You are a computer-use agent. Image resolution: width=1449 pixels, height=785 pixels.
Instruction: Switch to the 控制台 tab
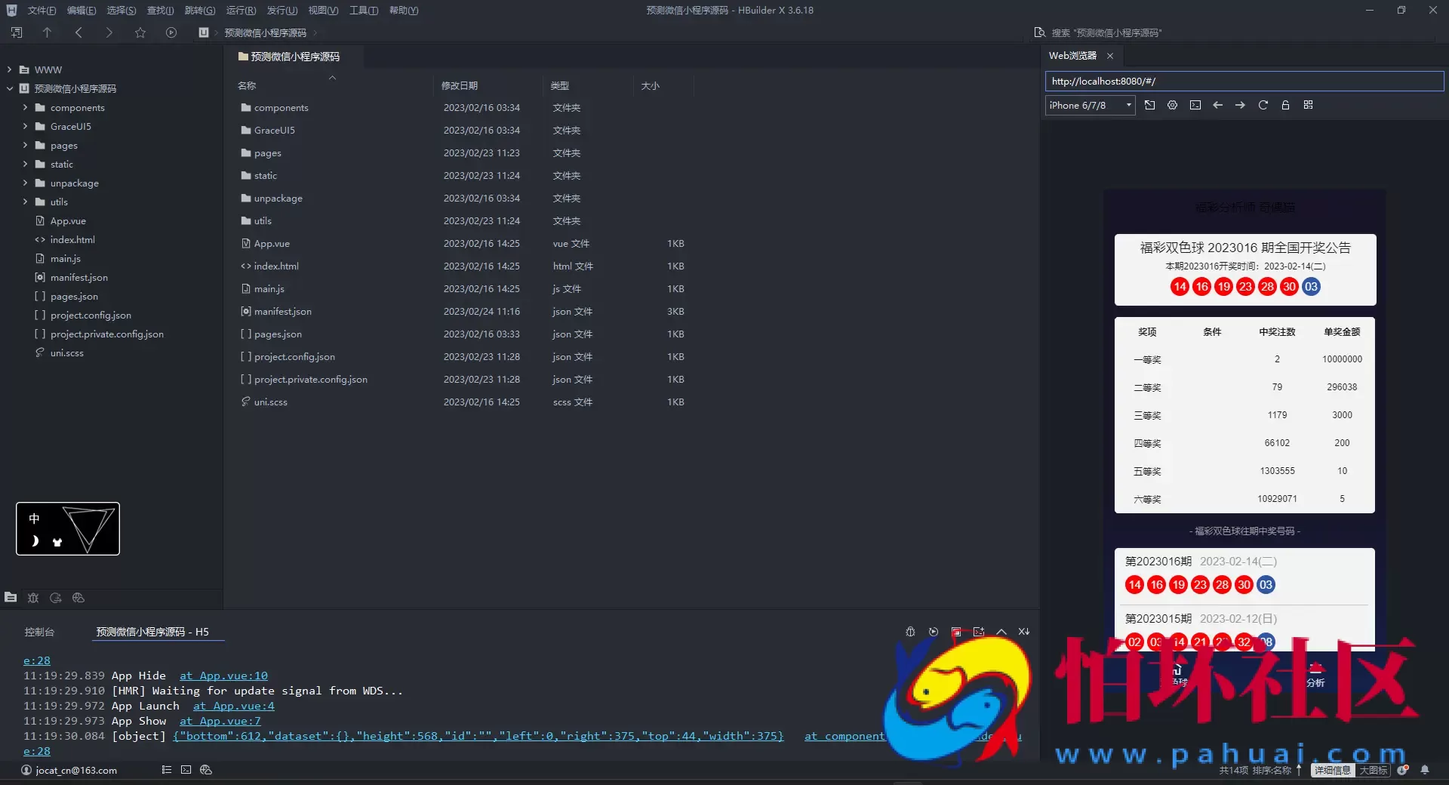[x=39, y=632]
